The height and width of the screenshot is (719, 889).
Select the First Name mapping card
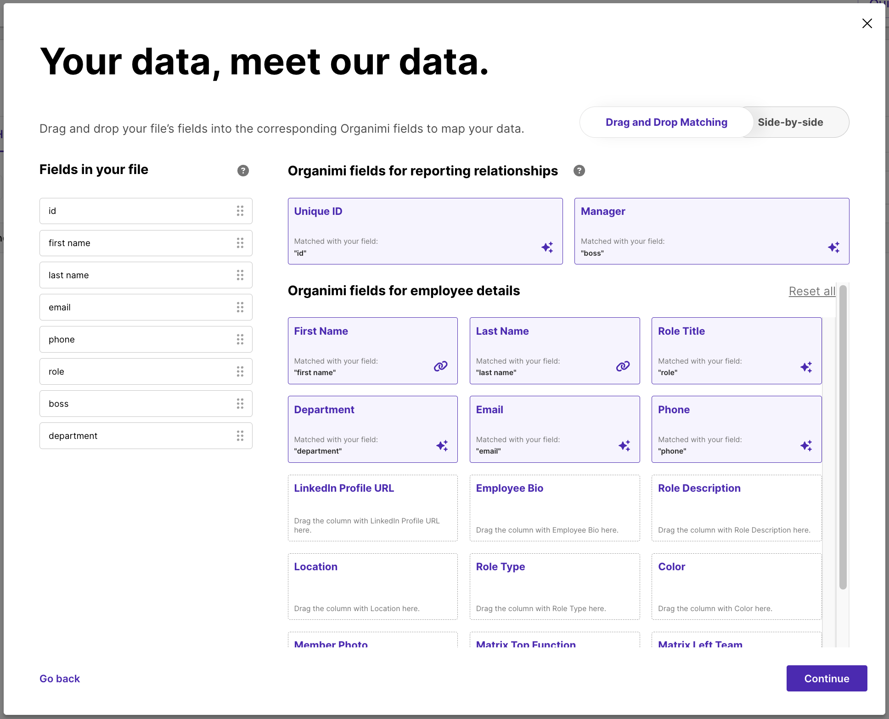[x=373, y=351]
